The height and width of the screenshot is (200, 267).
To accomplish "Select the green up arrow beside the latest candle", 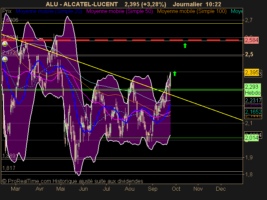I will (x=175, y=73).
